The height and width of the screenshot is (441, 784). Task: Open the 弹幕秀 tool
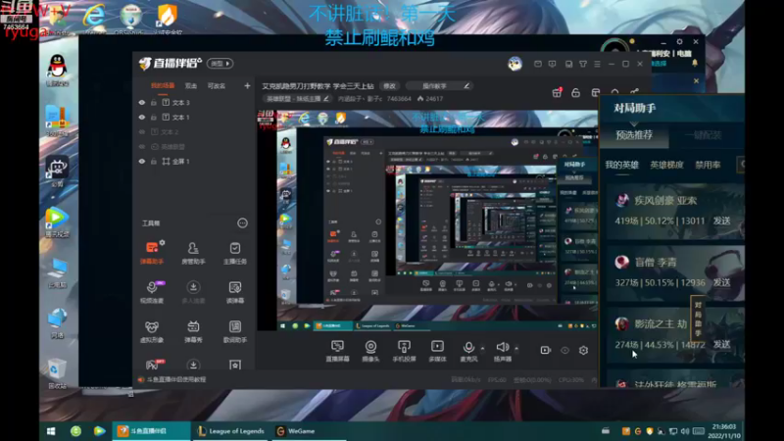[x=193, y=331]
